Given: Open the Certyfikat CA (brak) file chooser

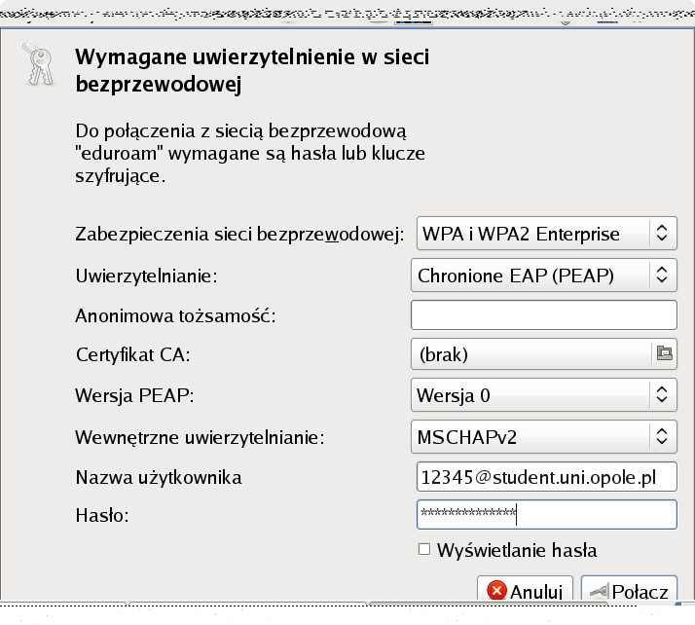Looking at the screenshot, I should (x=544, y=353).
